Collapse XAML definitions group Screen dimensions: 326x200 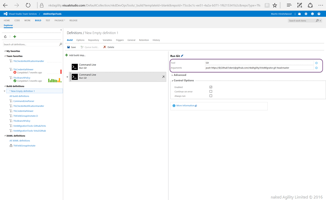tap(5, 136)
